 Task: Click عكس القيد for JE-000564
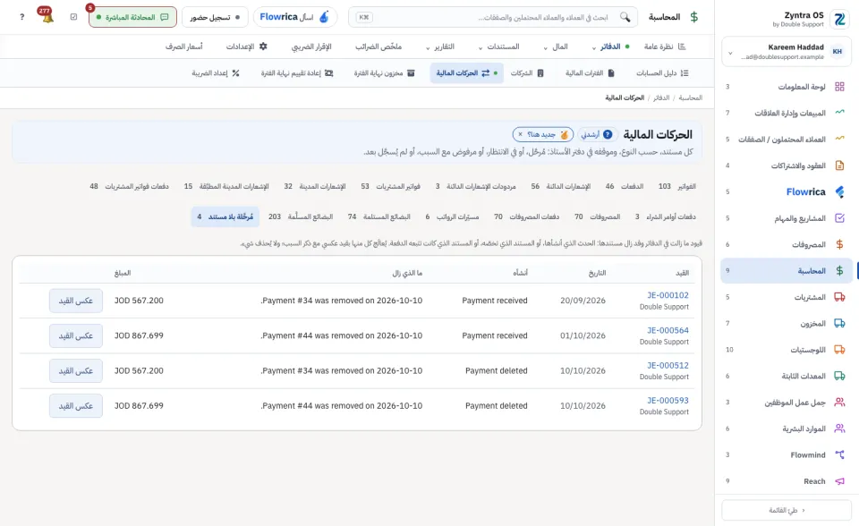tap(75, 335)
